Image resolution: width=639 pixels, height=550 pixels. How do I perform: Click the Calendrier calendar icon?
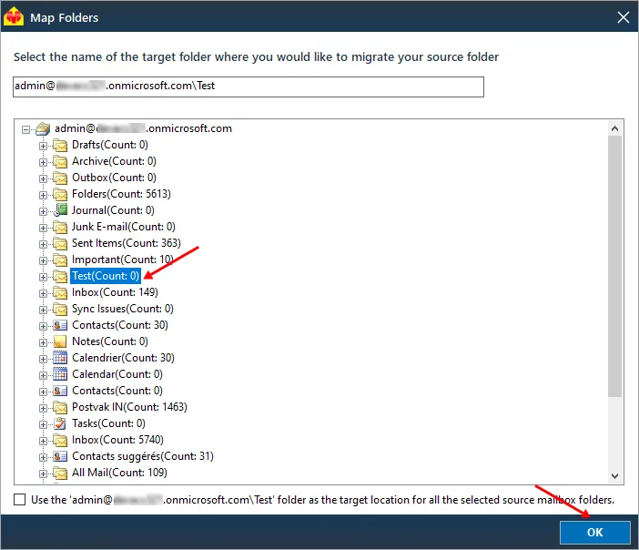tap(60, 358)
